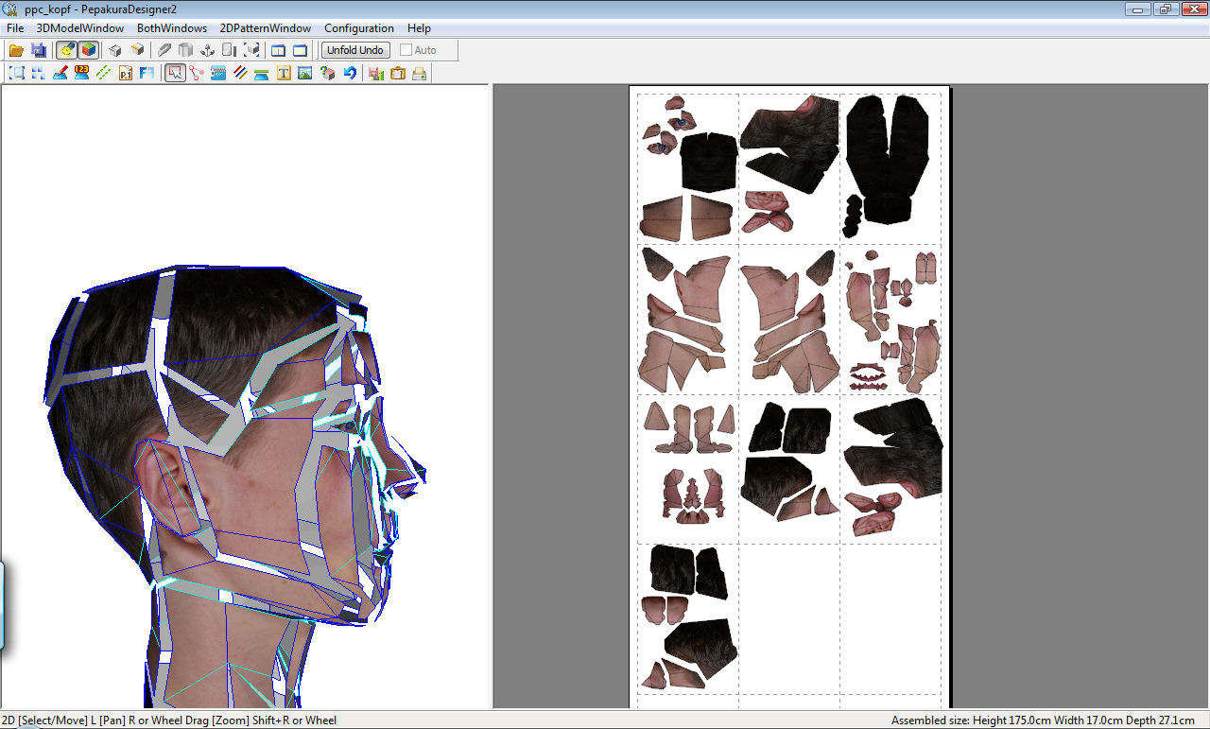Click the 123 numbering icon
The height and width of the screenshot is (729, 1210).
[82, 73]
